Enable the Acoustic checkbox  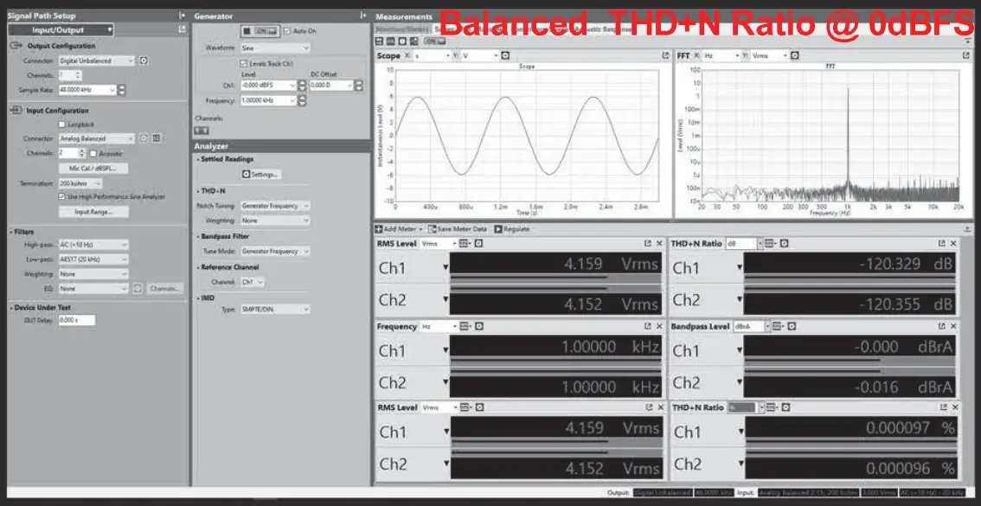click(93, 153)
